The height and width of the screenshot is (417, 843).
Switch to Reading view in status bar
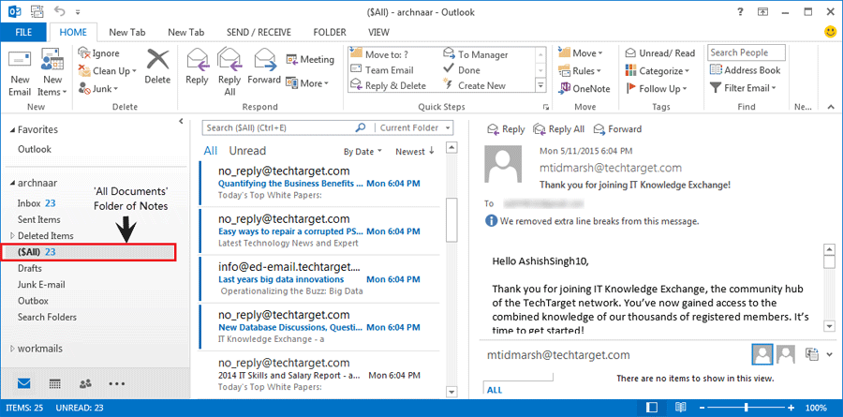coord(681,408)
